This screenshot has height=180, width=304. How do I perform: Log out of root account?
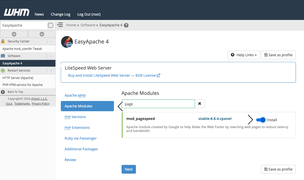pos(89,14)
